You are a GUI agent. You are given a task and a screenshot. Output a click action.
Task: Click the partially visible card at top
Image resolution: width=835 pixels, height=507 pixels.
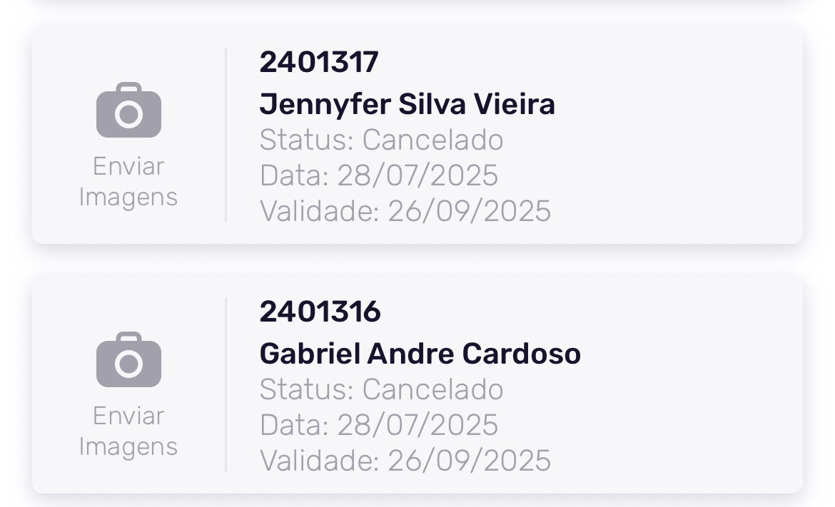[x=417, y=3]
